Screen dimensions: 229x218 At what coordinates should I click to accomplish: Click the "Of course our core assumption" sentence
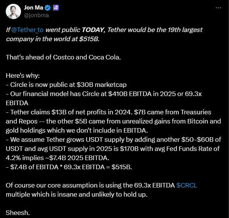101,185
